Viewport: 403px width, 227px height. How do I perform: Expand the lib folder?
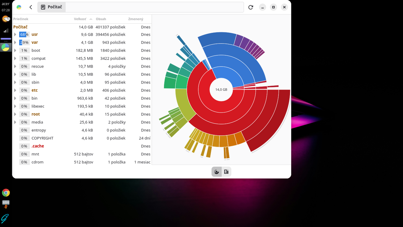(15, 74)
